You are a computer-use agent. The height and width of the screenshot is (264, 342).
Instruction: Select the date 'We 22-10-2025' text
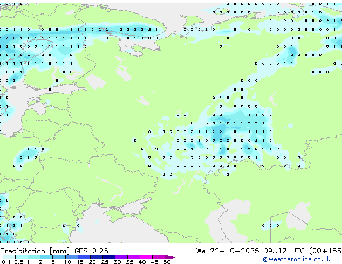point(228,251)
